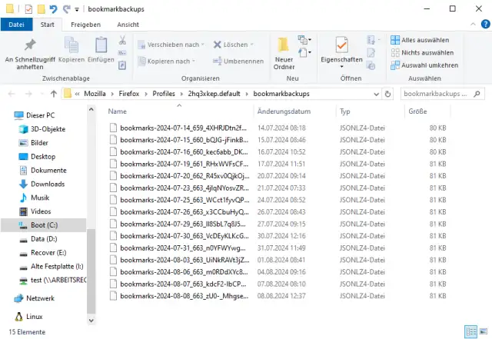Create a Neuer Ordner
Viewport: 492px width, 339px height.
(x=284, y=53)
